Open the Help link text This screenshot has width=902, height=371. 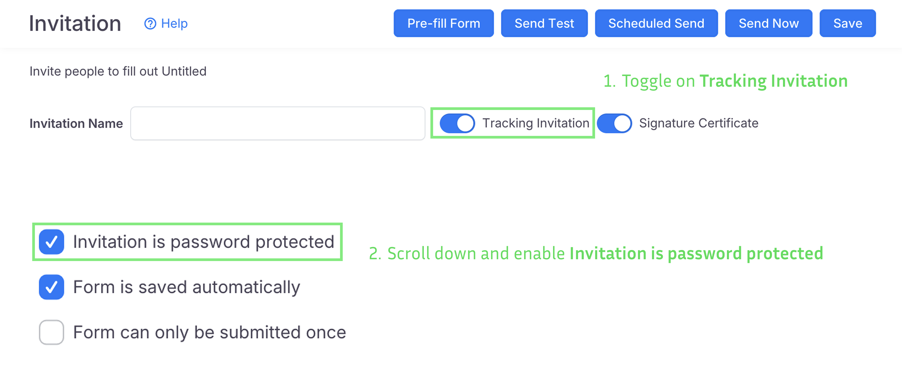pos(174,24)
